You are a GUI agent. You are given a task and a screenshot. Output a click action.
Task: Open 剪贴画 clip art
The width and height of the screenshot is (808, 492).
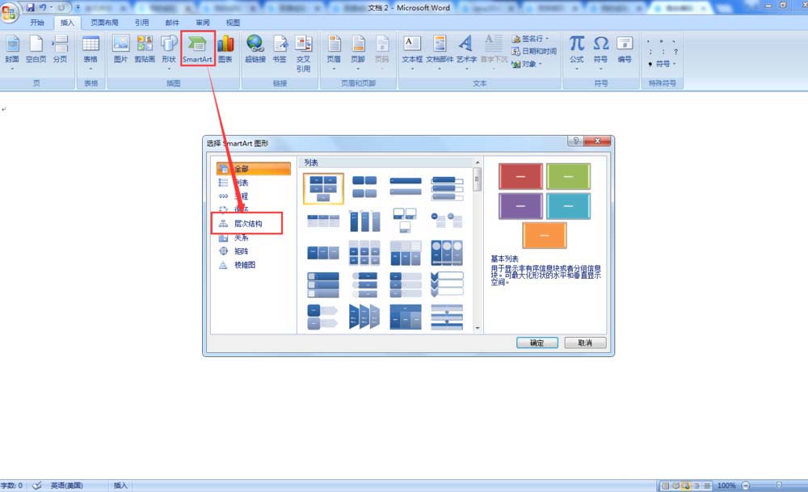(145, 50)
